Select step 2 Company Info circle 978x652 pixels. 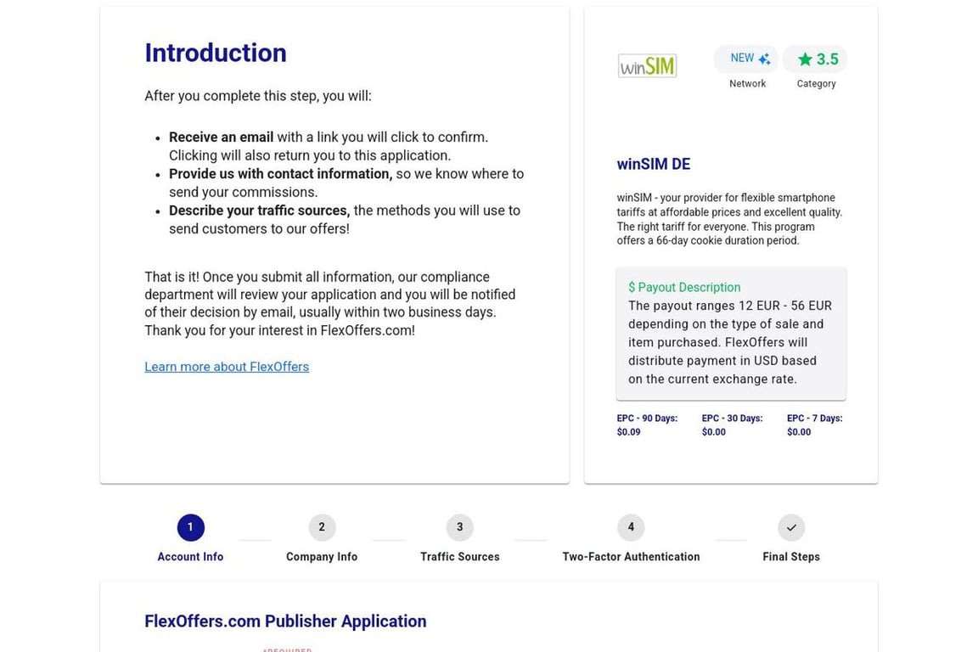[322, 527]
